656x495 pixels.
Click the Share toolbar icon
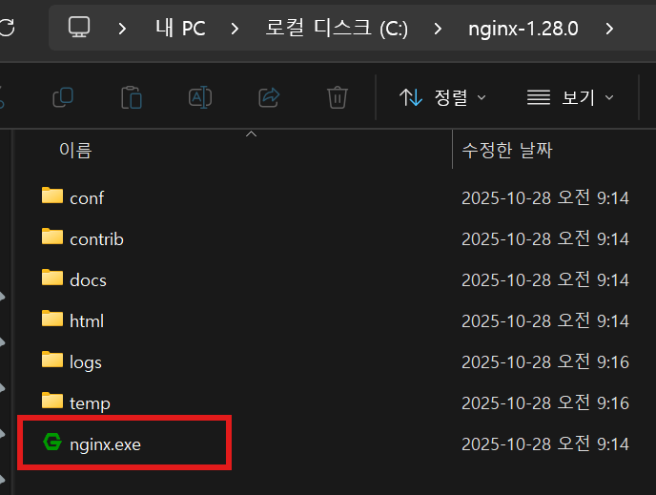(269, 97)
